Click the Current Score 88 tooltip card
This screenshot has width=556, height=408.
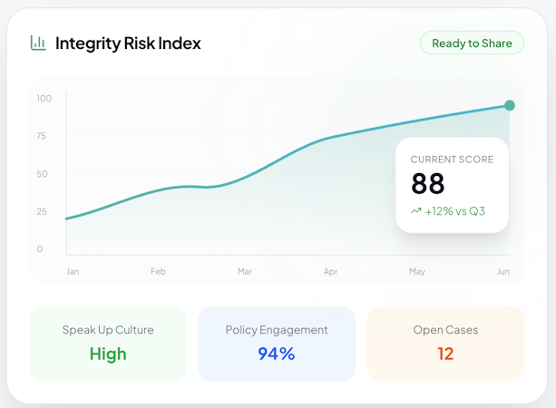tap(452, 185)
